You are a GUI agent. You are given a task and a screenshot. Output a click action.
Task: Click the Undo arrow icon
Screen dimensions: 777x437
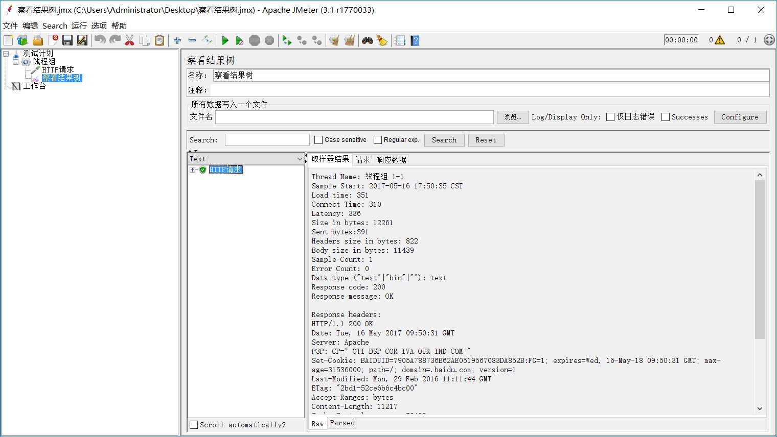pos(100,40)
